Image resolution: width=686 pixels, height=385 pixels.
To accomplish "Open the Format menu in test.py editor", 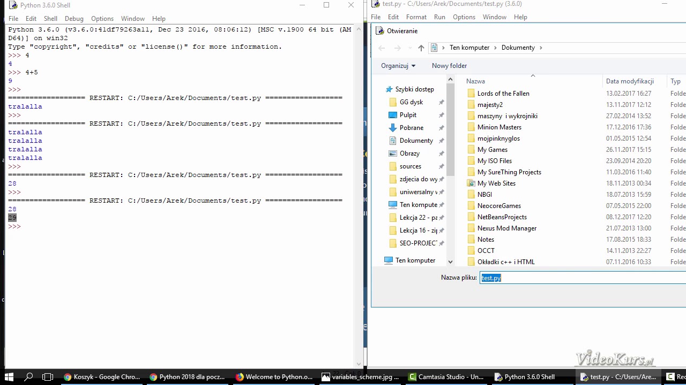I will (x=416, y=17).
